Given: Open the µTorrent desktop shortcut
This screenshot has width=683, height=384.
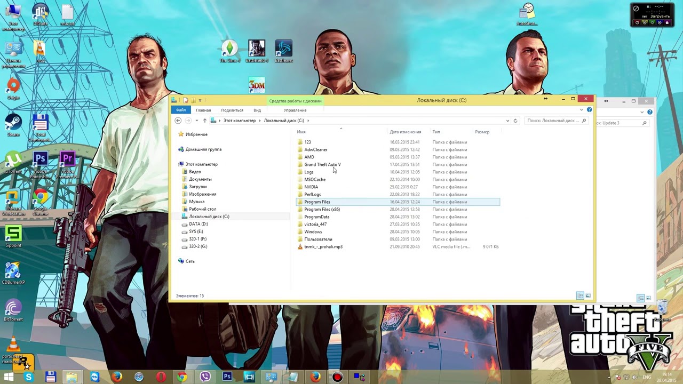Looking at the screenshot, I should (13, 162).
